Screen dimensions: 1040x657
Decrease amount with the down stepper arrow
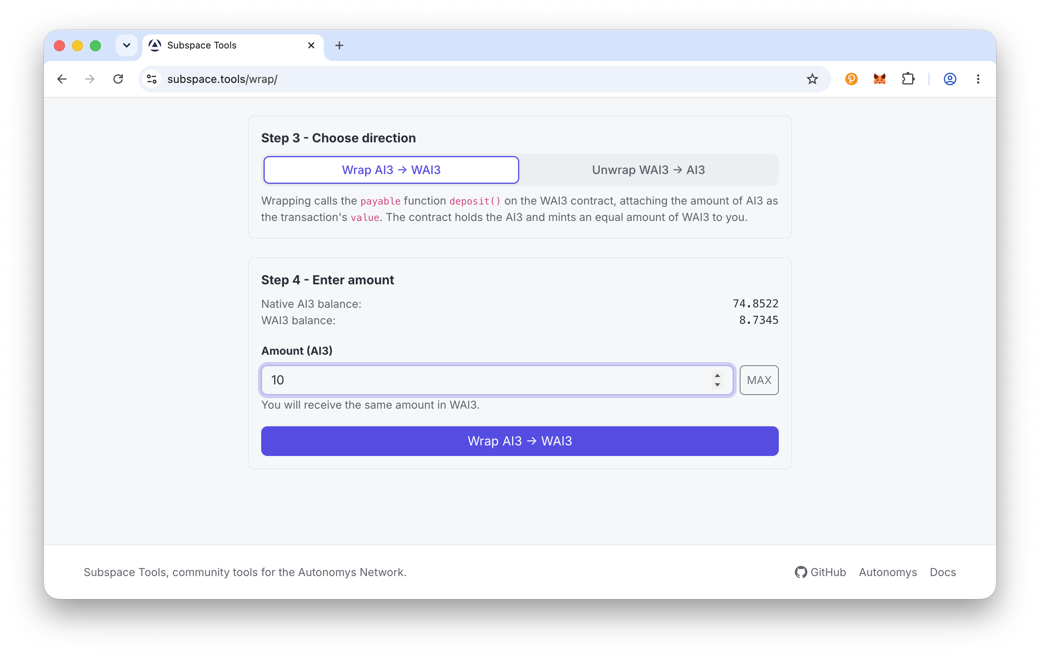pyautogui.click(x=717, y=385)
